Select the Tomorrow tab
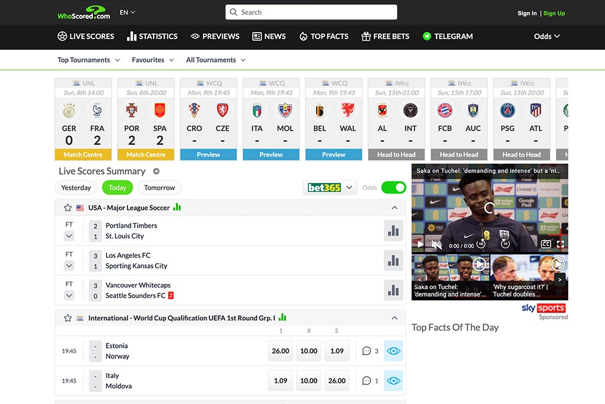 [x=160, y=188]
